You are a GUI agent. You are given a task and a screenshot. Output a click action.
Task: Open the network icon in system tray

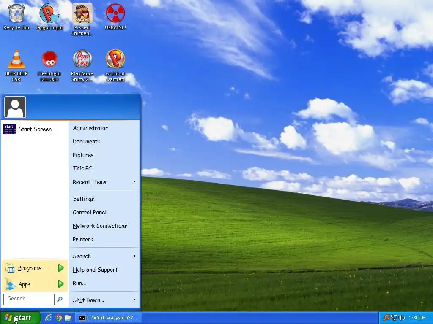click(x=394, y=318)
